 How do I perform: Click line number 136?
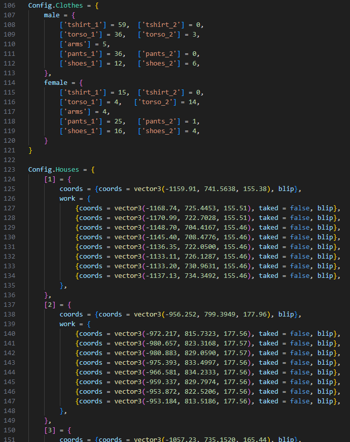9,295
